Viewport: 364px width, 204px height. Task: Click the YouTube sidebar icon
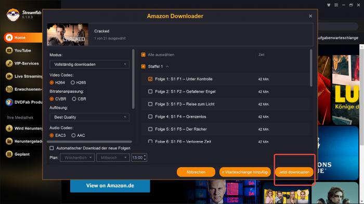pos(9,50)
